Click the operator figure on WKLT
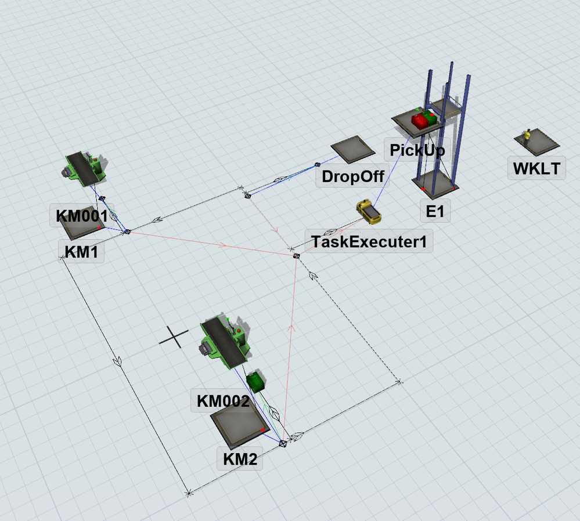Image resolution: width=580 pixels, height=521 pixels. point(527,136)
